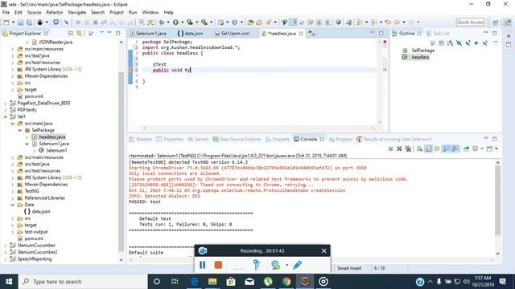The image size is (515, 289).
Task: Open Windows Start menu
Action: click(9, 282)
